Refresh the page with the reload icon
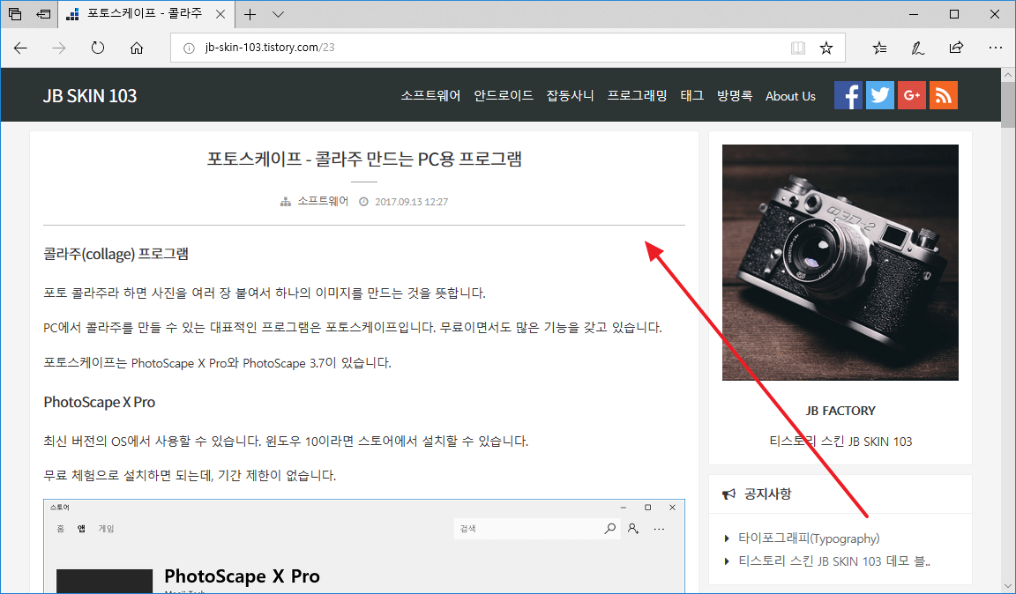1016x594 pixels. (x=98, y=48)
